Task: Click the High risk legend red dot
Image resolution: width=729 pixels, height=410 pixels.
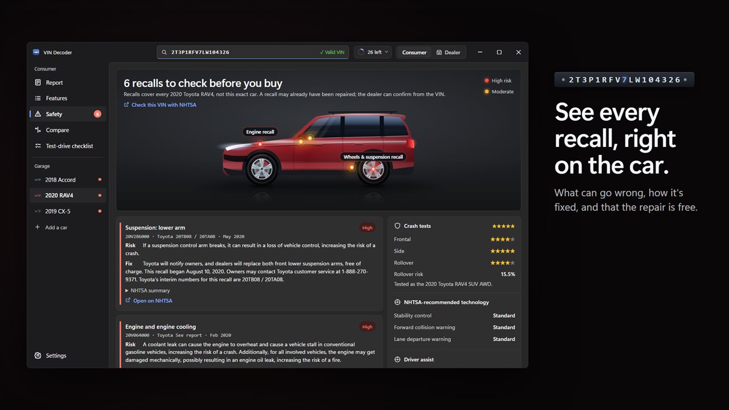Action: 486,81
